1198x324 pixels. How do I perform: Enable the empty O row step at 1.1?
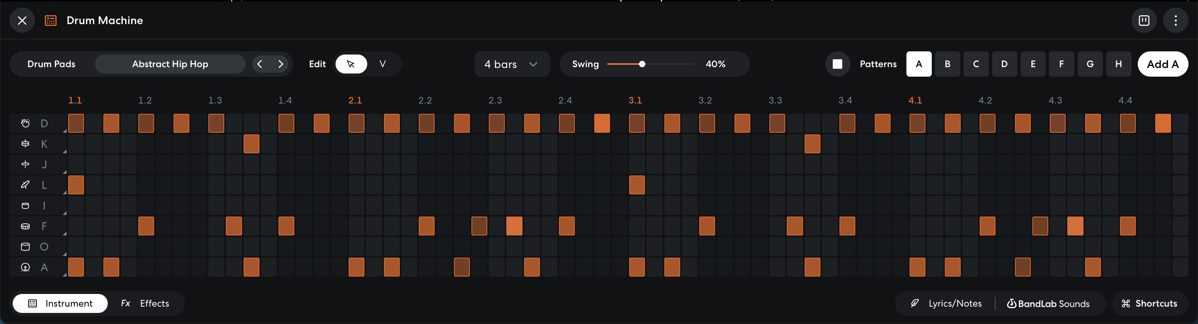click(x=76, y=247)
